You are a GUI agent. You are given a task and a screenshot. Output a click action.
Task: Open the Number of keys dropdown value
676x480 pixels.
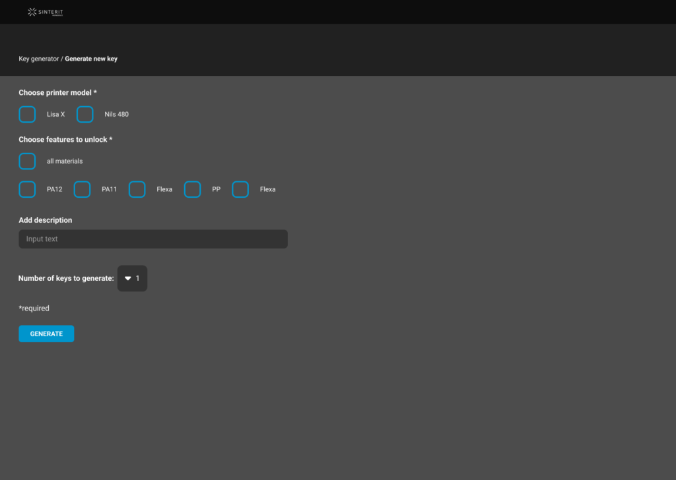coord(138,278)
